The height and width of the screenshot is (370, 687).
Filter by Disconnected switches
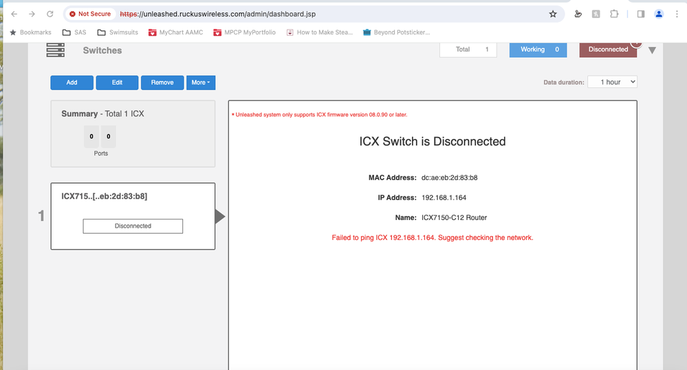608,50
